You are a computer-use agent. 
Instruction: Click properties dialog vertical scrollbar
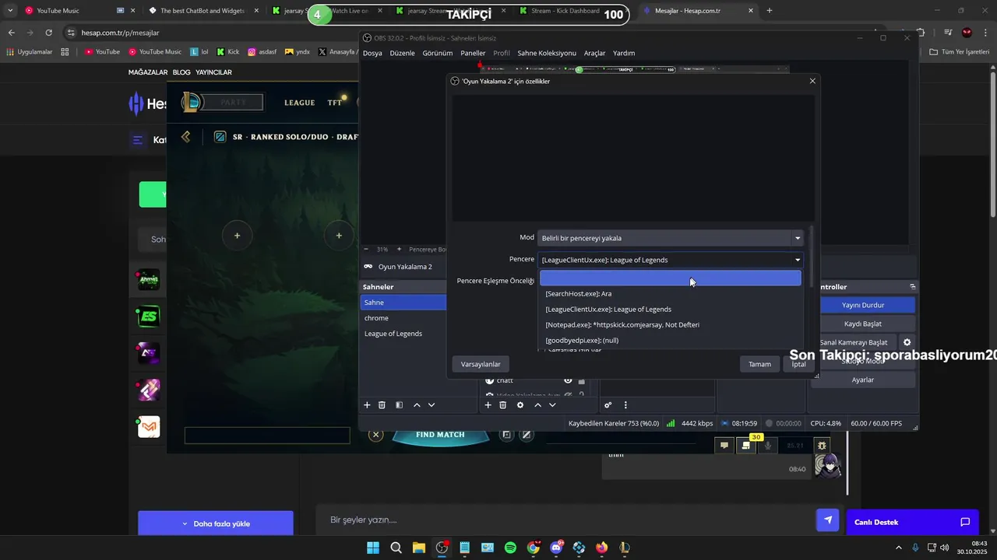coord(811,257)
